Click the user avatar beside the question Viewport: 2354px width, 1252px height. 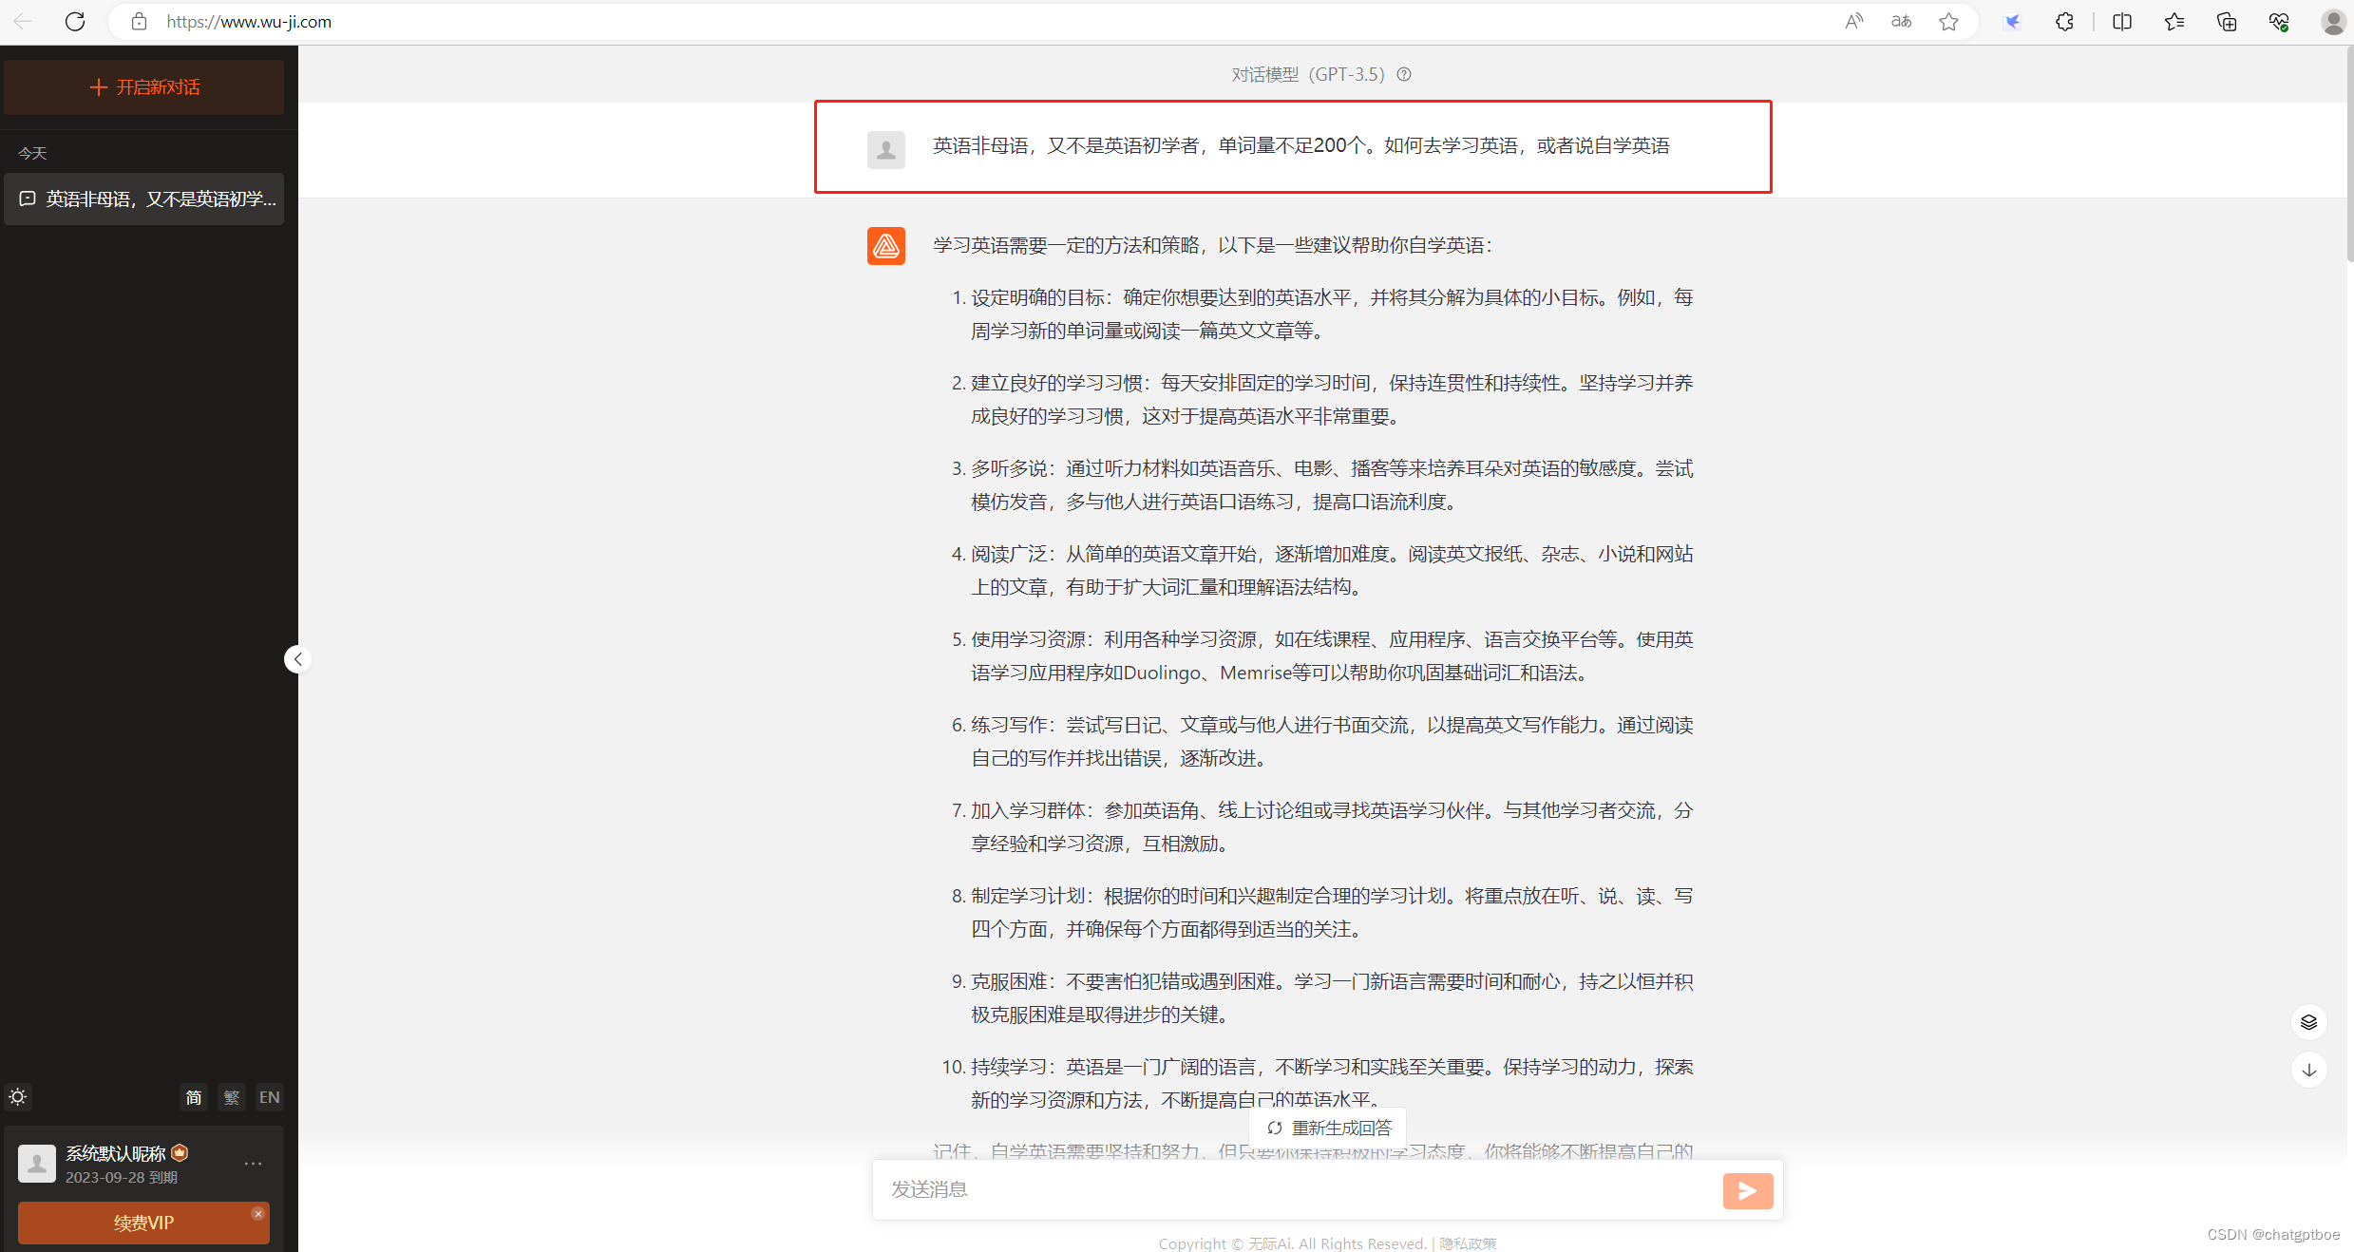[886, 150]
